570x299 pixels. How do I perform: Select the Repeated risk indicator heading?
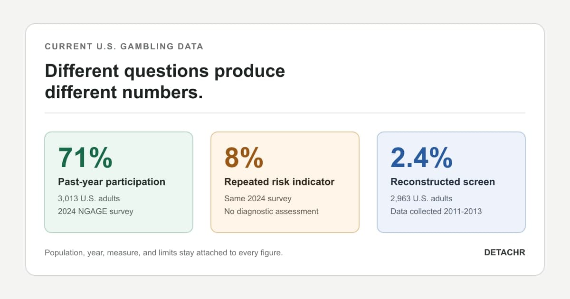279,182
